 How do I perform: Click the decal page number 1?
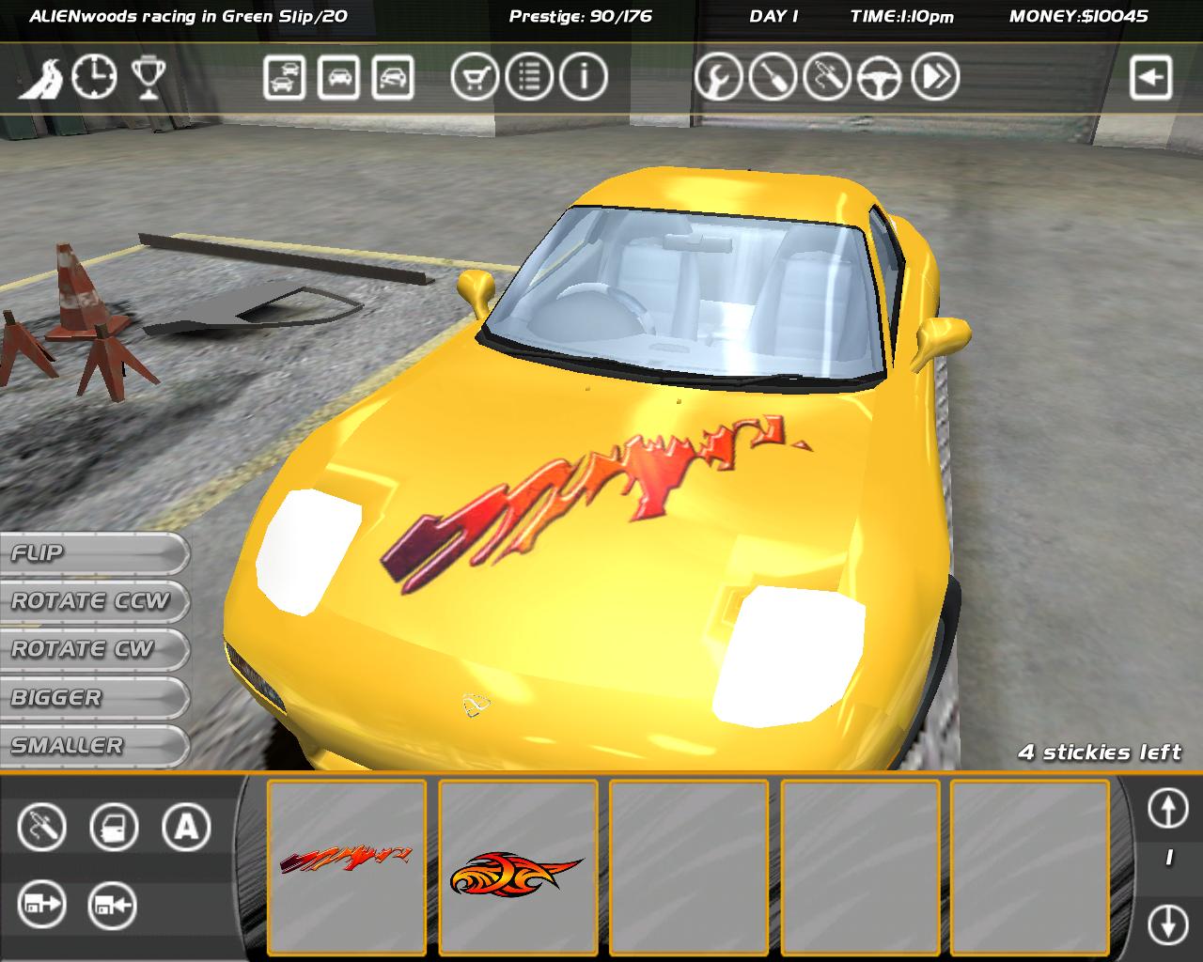click(x=1169, y=858)
